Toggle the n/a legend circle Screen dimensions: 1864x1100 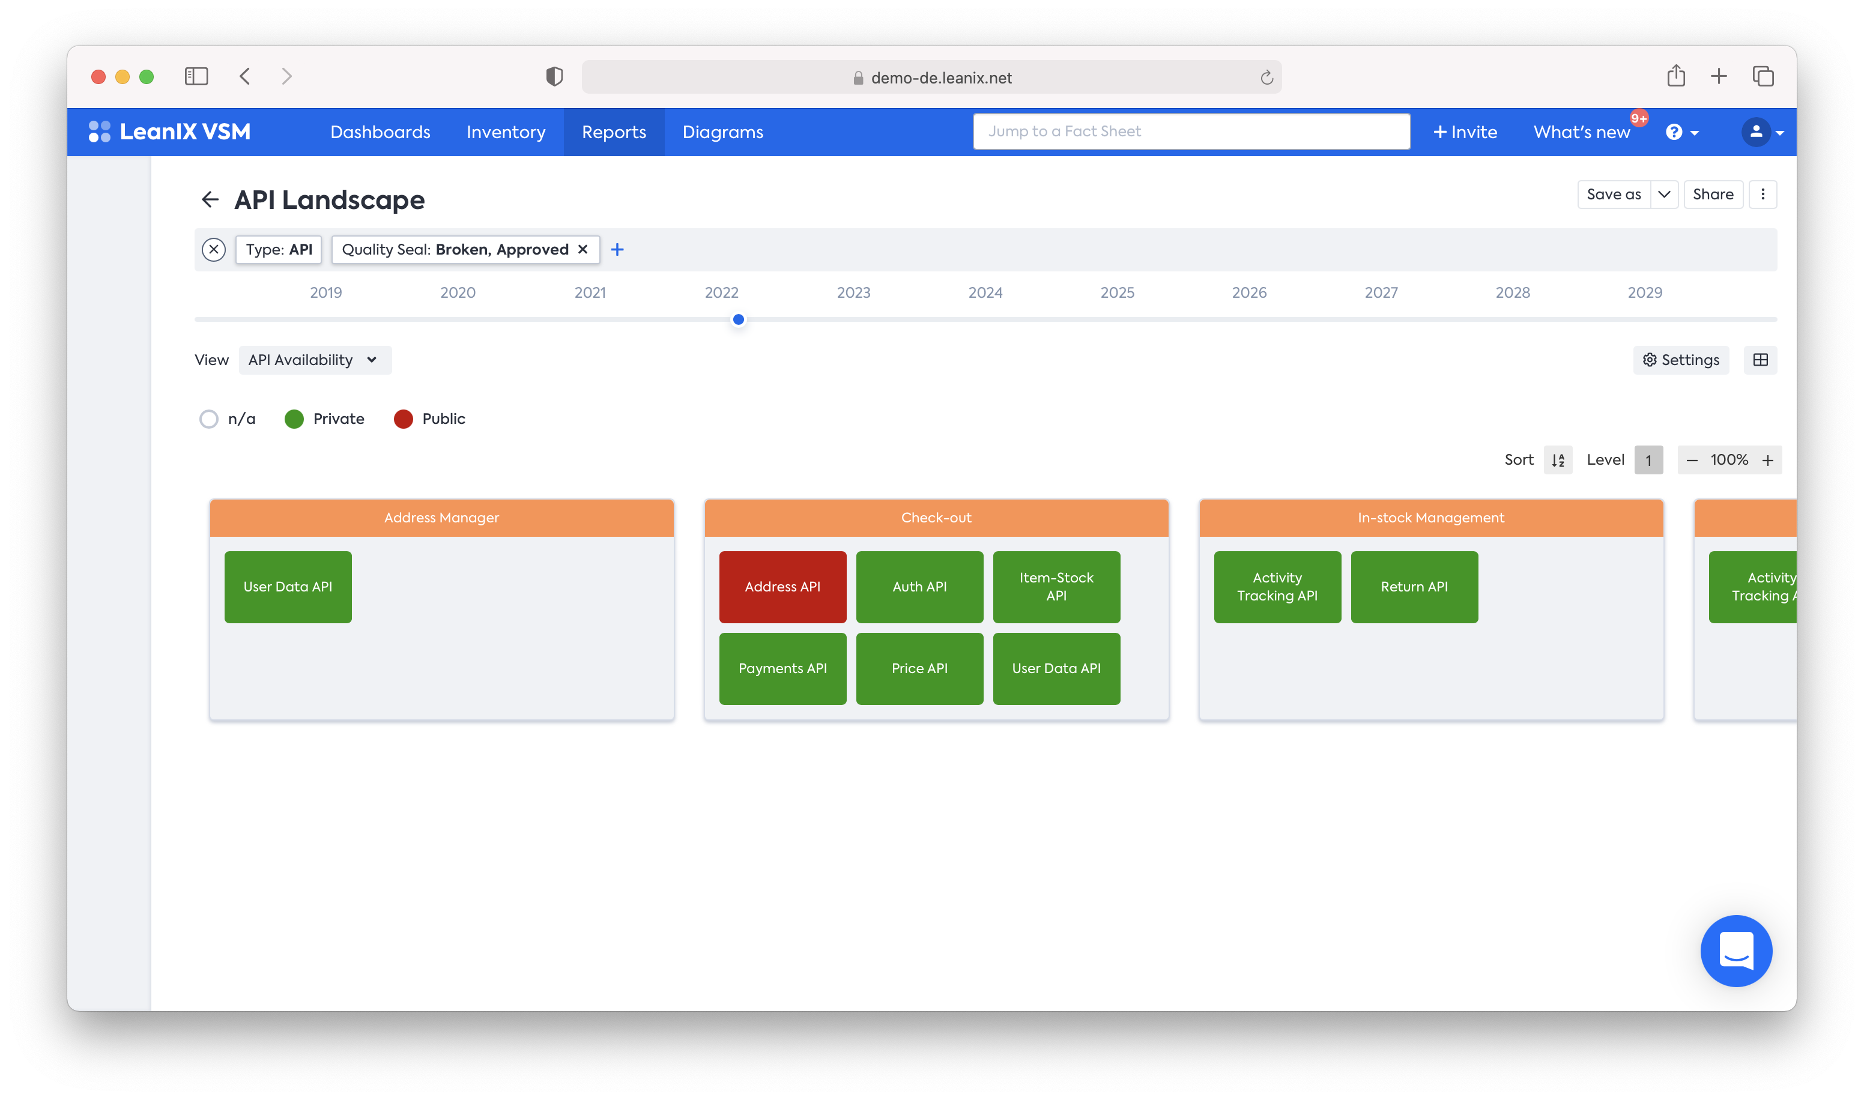point(209,419)
